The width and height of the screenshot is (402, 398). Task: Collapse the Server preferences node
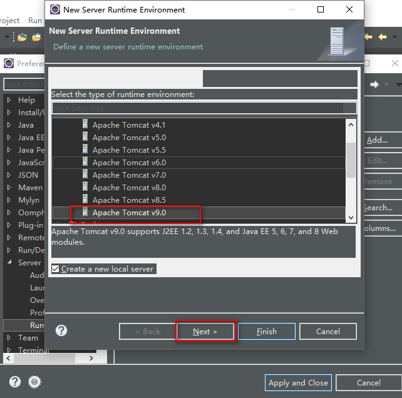pyautogui.click(x=9, y=262)
